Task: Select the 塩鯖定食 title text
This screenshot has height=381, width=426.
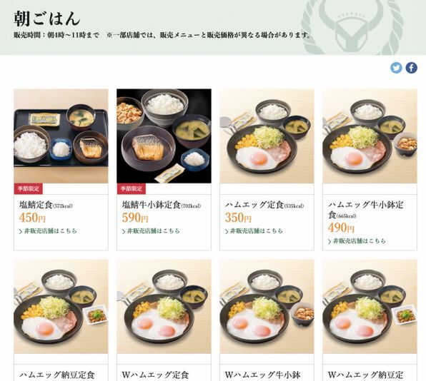Action: click(36, 205)
